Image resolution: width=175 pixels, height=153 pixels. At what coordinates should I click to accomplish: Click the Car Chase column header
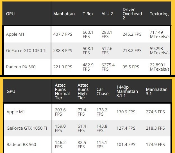(102, 91)
